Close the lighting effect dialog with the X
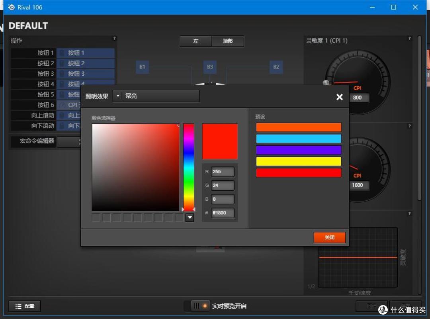 pos(340,97)
